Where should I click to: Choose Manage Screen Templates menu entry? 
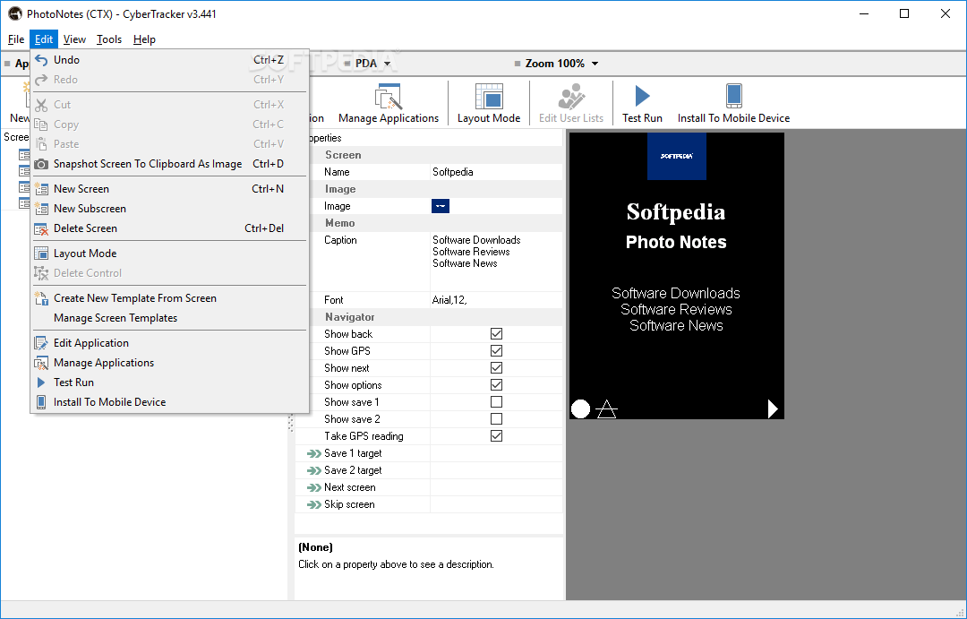click(x=116, y=318)
